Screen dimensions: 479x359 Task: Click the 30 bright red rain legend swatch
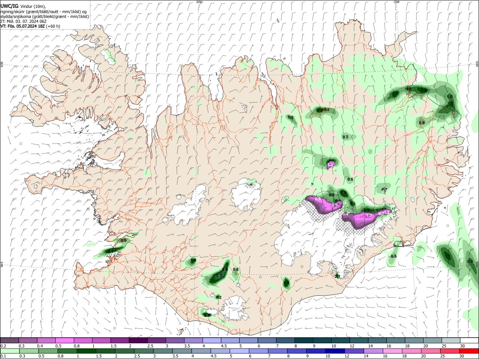[469, 351]
